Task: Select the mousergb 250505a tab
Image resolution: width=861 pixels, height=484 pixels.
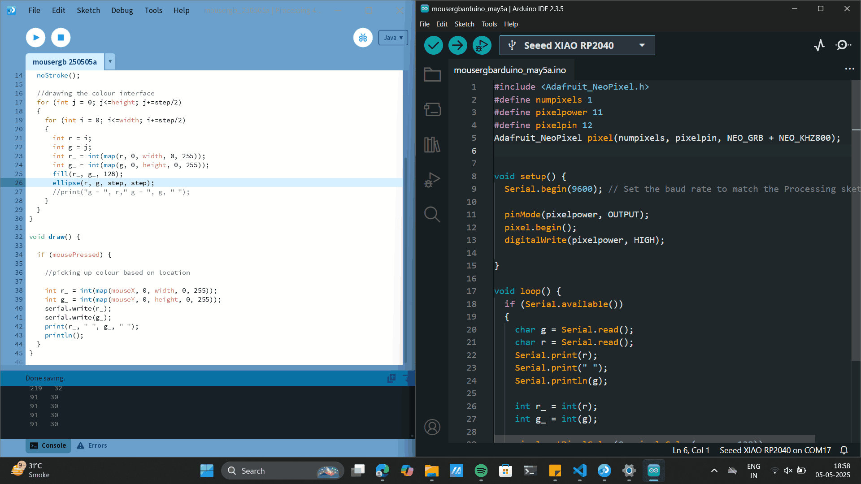Action: click(x=65, y=62)
